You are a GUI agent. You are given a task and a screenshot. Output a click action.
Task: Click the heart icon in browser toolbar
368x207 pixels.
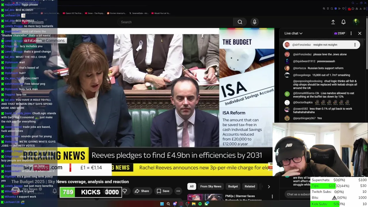pos(343,9)
